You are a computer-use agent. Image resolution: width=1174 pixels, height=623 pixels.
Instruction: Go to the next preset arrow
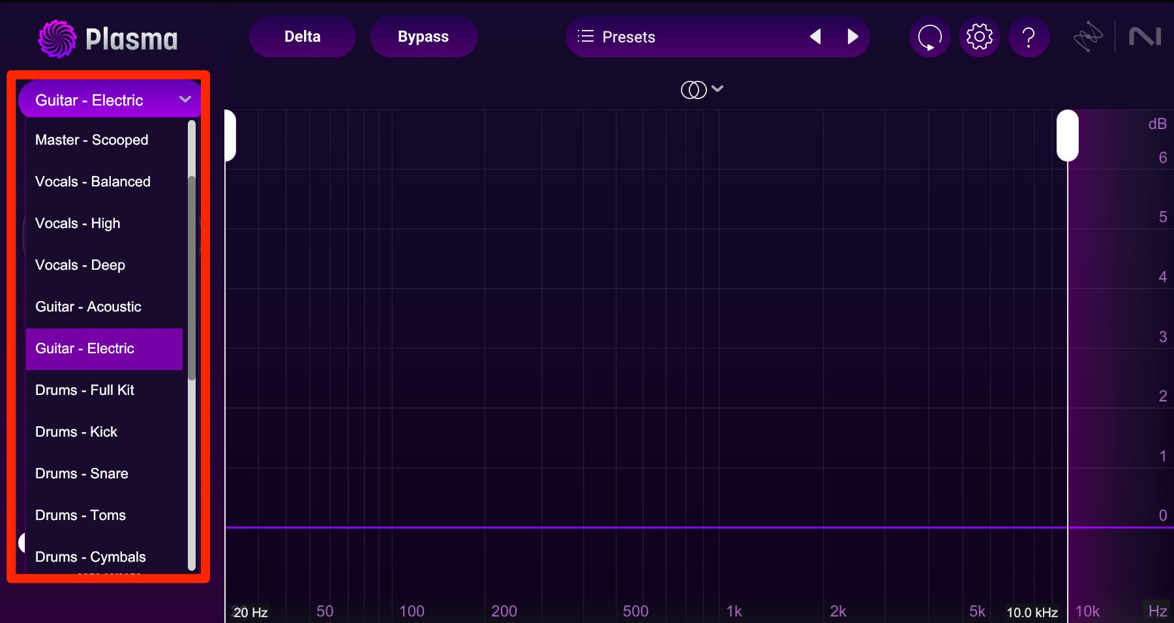852,36
